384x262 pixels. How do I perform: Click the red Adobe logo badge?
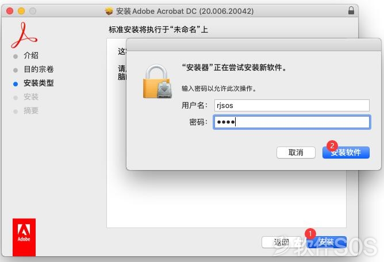pos(24,237)
